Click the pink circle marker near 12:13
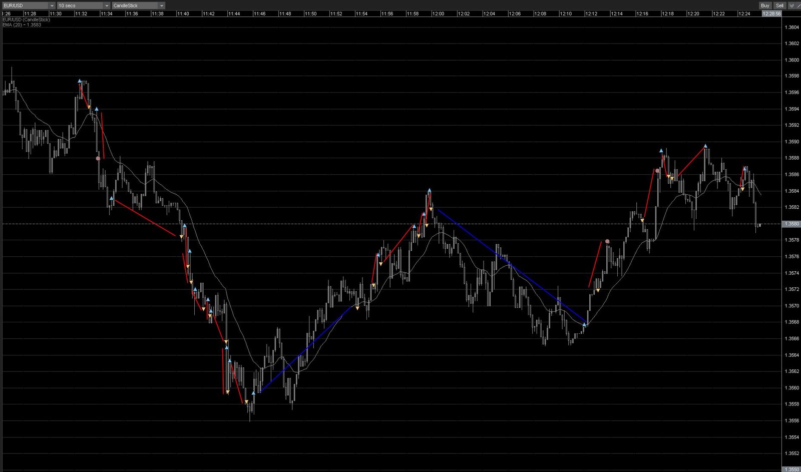Viewport: 801px width, 472px height. 607,241
